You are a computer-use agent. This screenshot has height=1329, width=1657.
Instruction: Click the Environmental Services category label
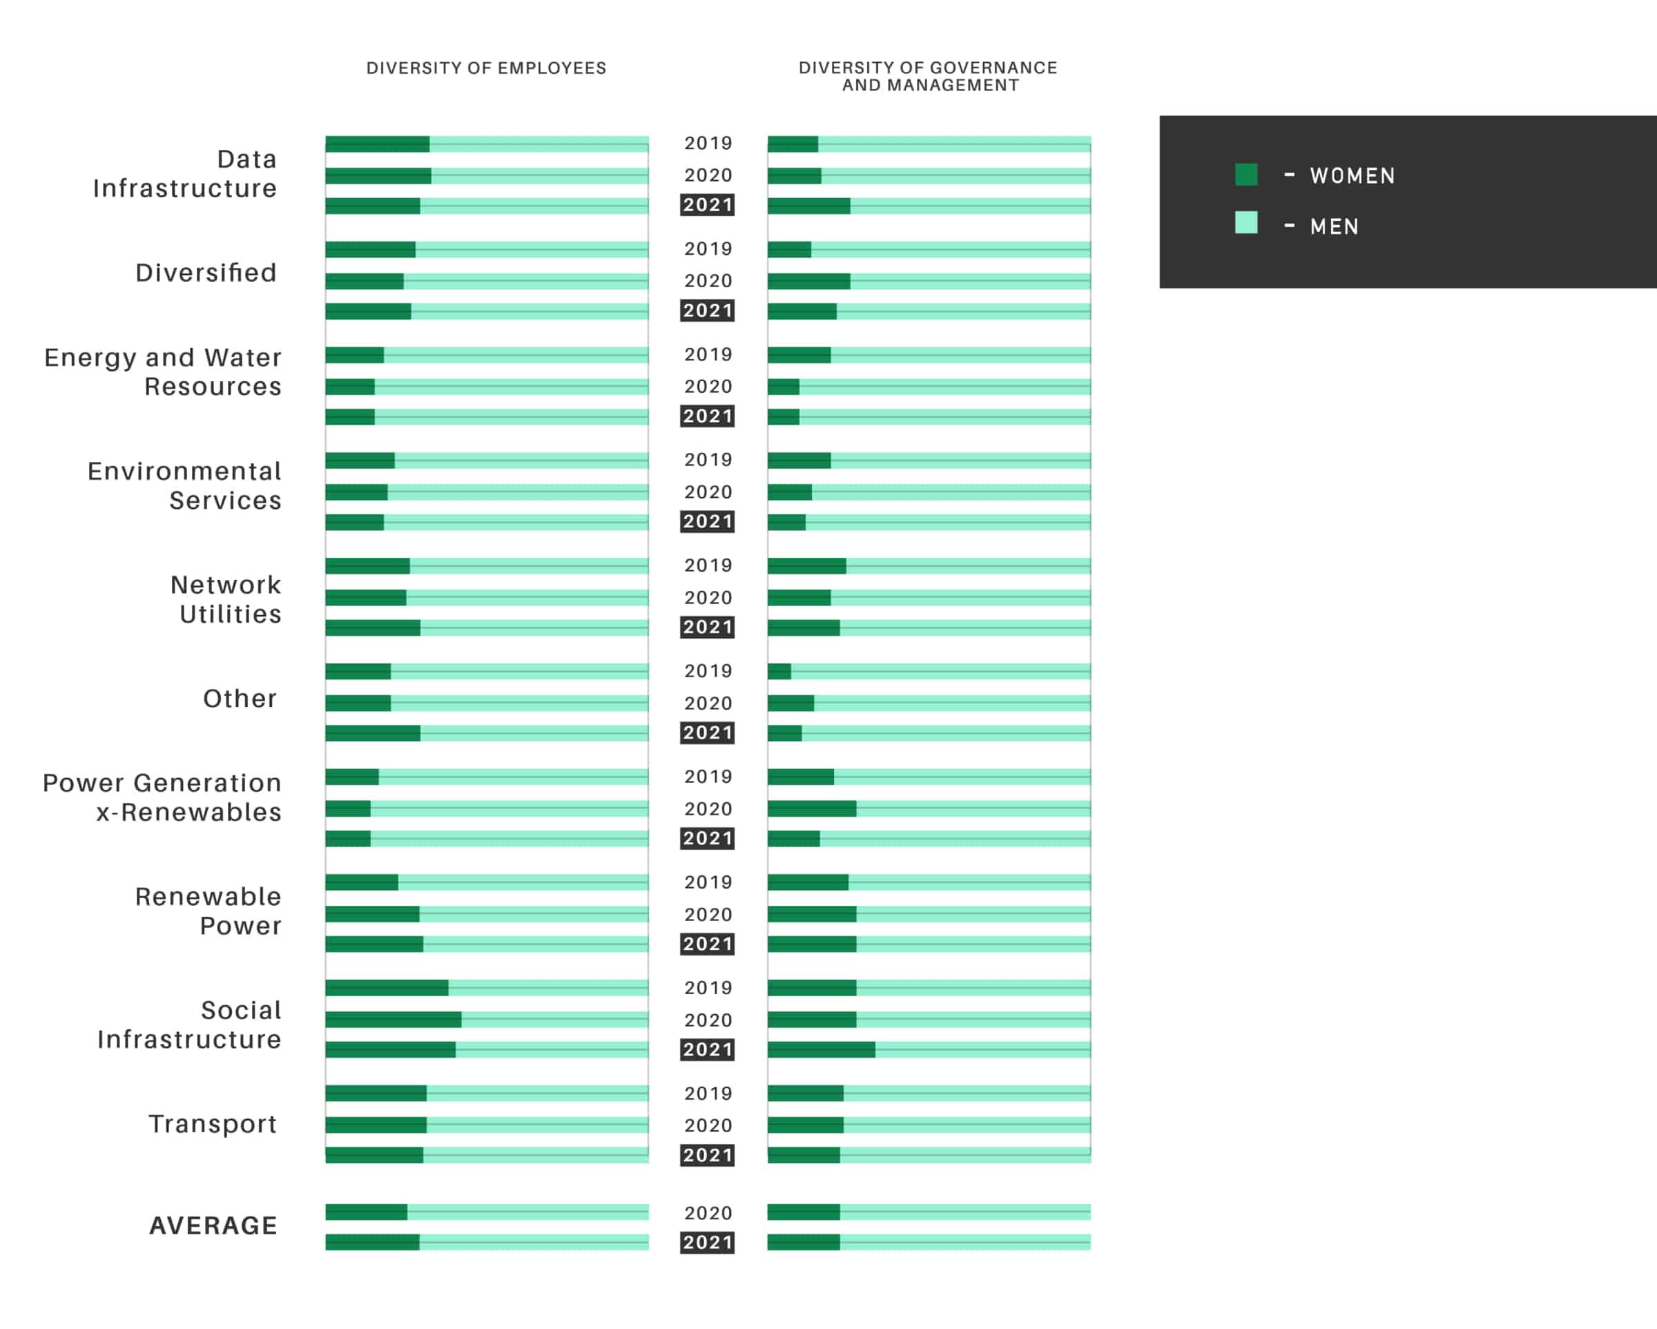click(184, 486)
